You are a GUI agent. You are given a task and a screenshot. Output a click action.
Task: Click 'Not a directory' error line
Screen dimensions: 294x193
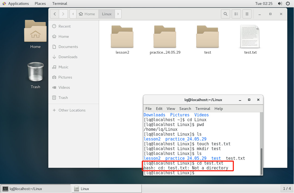tap(186, 168)
